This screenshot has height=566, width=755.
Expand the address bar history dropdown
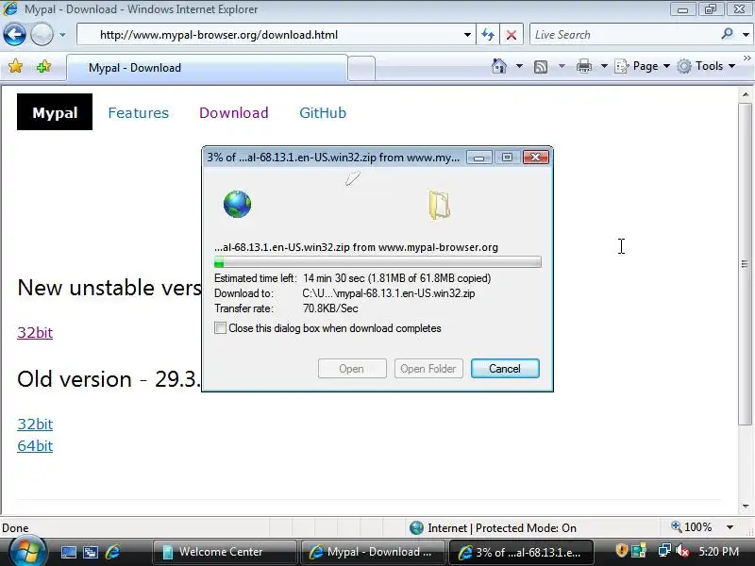point(467,35)
